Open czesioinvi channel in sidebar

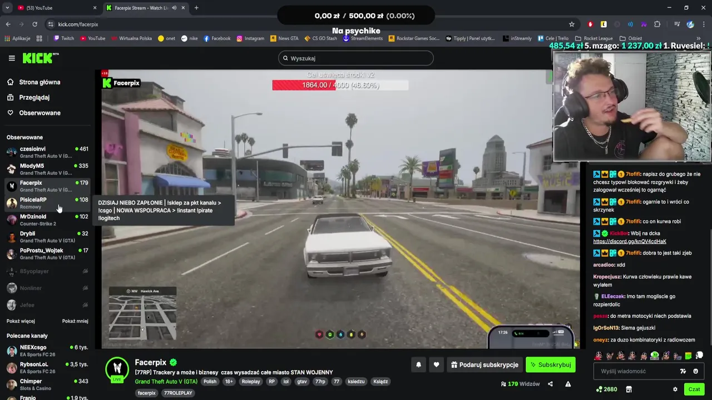point(47,152)
